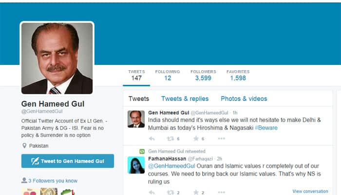Open more options on #Beware tweet
Screen dimensions: 341x195
point(221,138)
